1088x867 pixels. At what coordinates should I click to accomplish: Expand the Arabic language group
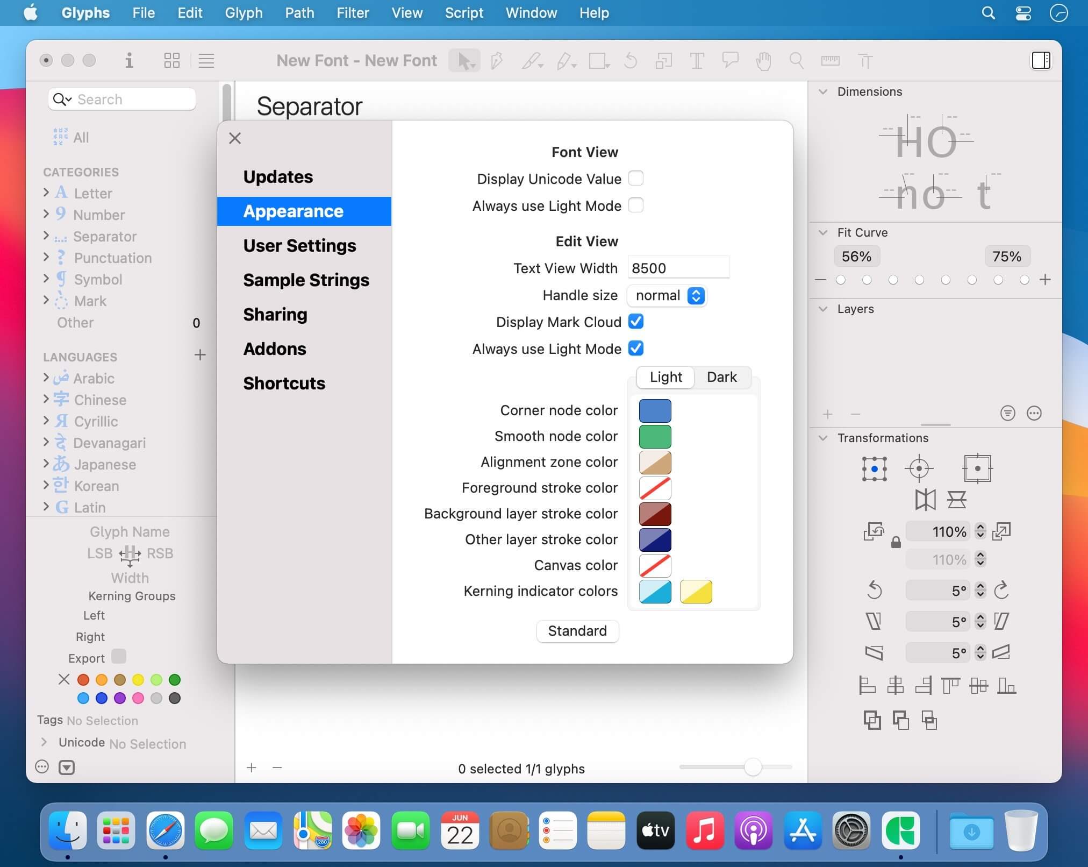[x=46, y=378]
